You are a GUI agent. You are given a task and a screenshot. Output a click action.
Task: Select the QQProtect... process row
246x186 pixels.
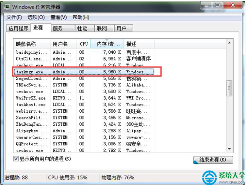[84, 144]
